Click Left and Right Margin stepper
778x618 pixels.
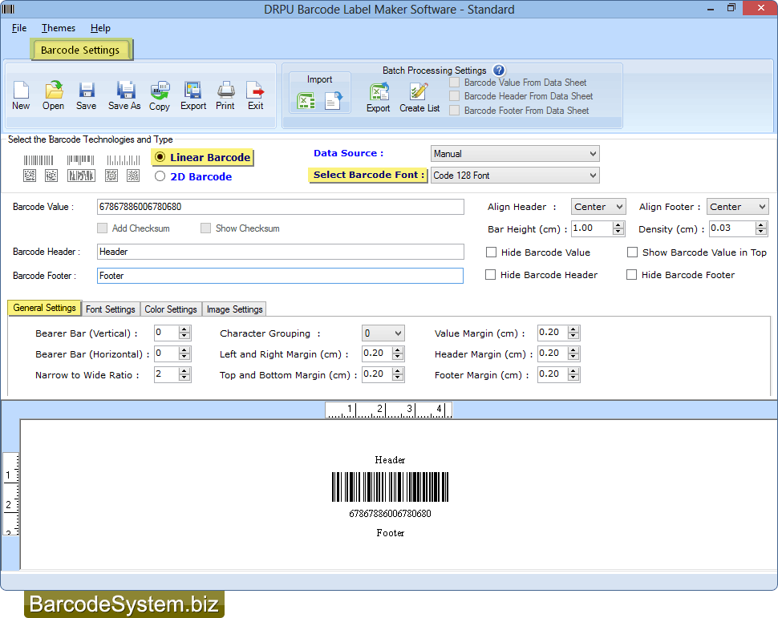coord(398,353)
